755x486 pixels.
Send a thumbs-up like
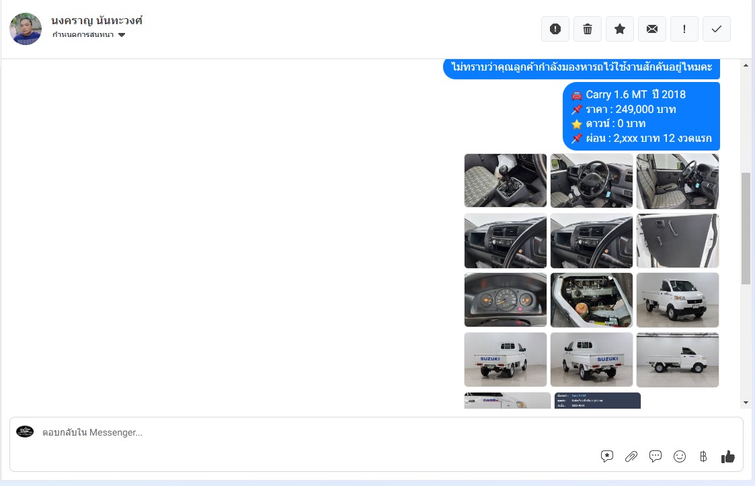point(728,456)
